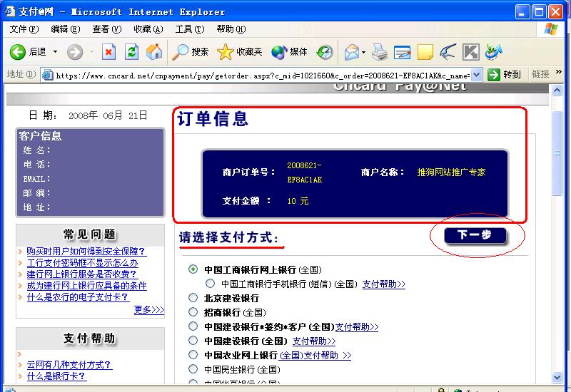571x392 pixels.
Task: Click the blue bird toolbar icon
Action: click(x=448, y=51)
